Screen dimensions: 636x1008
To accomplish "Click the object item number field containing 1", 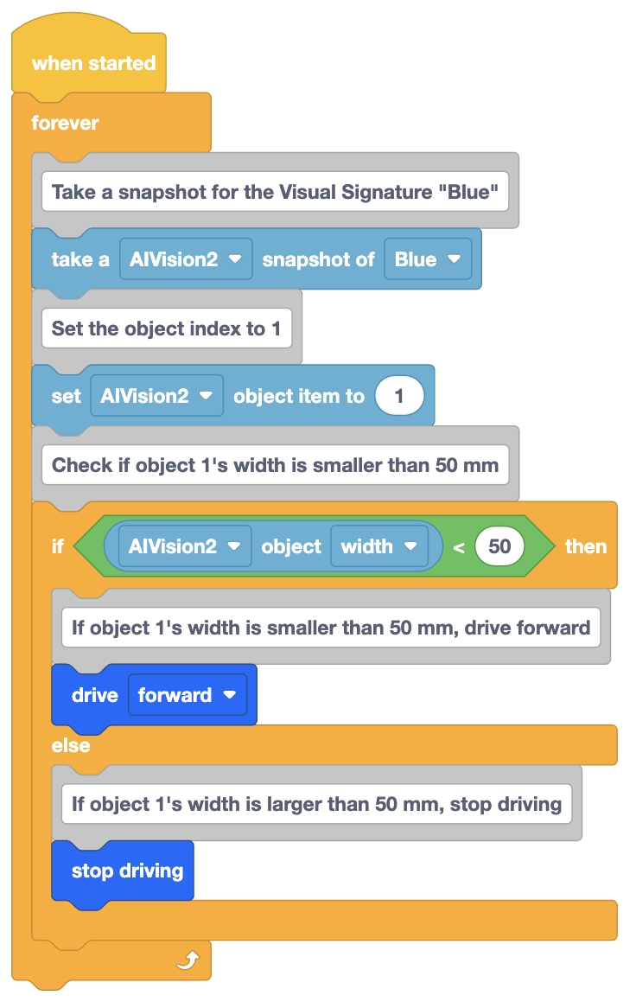I will (x=399, y=396).
